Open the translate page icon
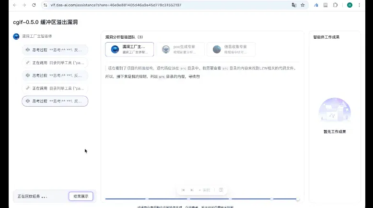Image resolution: width=373 pixels, height=208 pixels. (294, 5)
